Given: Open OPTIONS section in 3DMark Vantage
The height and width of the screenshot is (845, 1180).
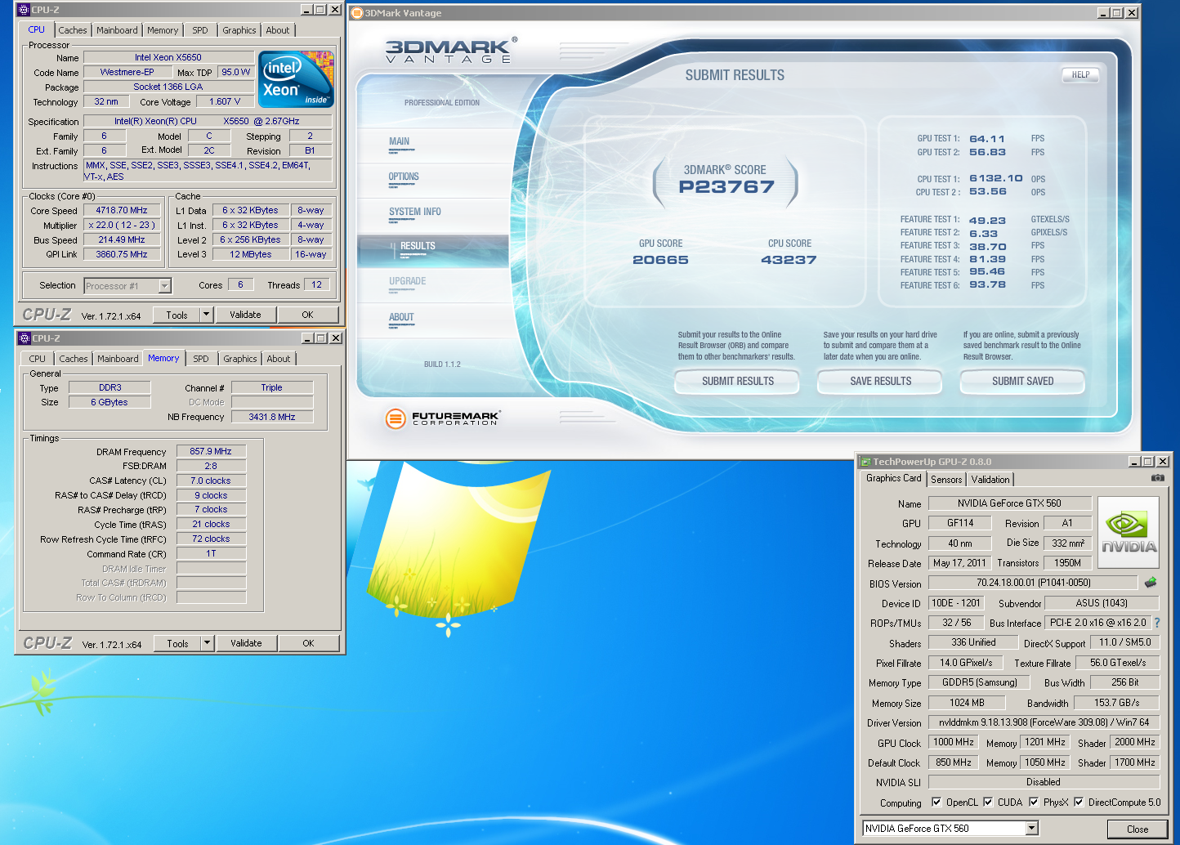Looking at the screenshot, I should [x=404, y=177].
